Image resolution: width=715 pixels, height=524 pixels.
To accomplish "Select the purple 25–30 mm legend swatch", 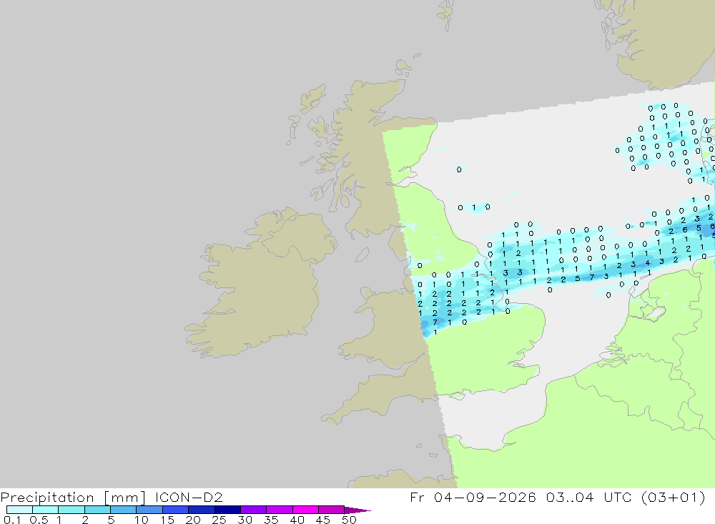I will [227, 510].
